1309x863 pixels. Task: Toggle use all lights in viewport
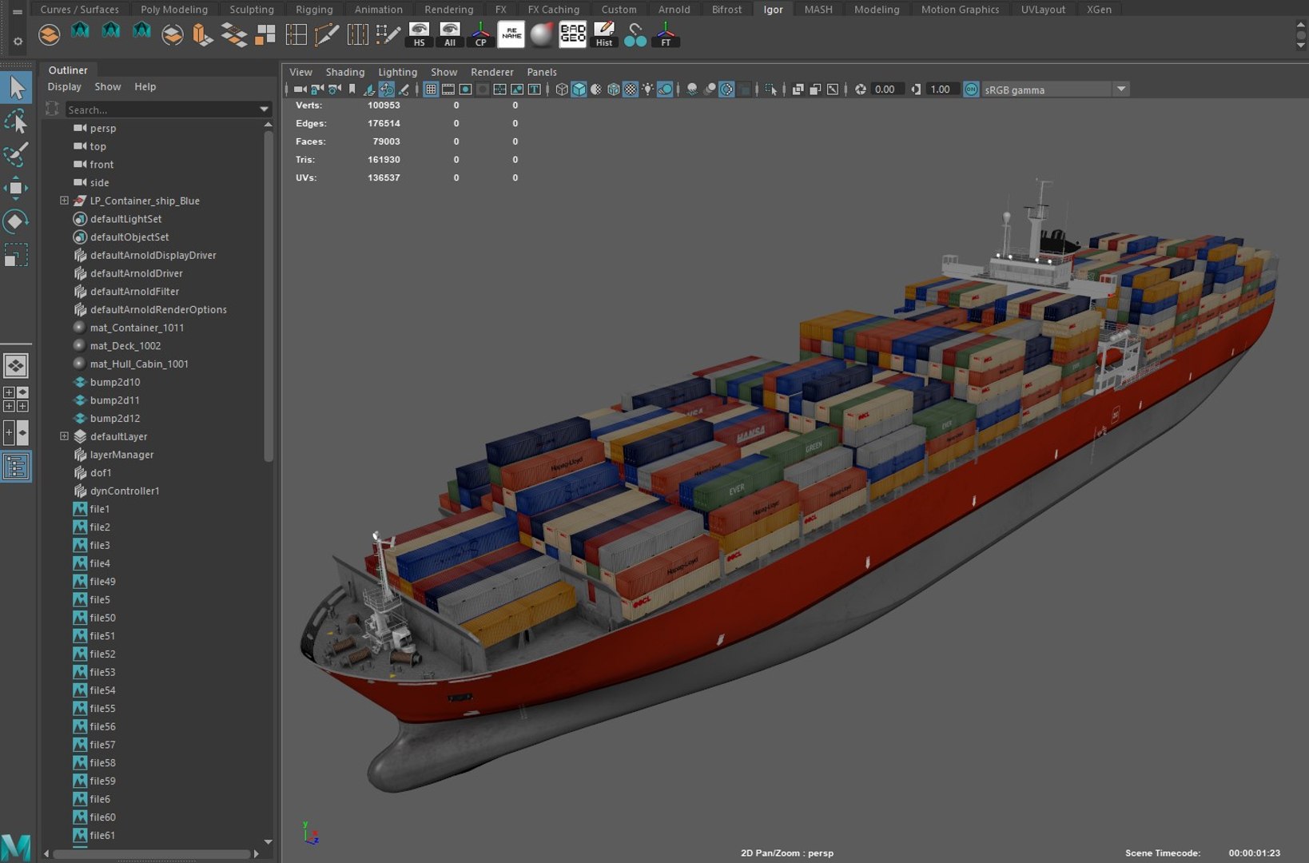pyautogui.click(x=647, y=89)
